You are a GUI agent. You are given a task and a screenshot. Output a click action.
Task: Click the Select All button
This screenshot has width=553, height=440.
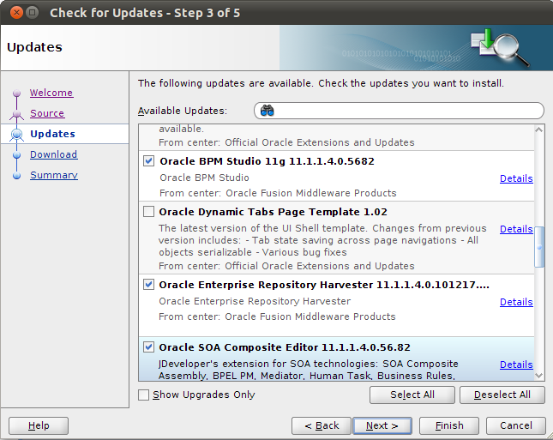(412, 395)
